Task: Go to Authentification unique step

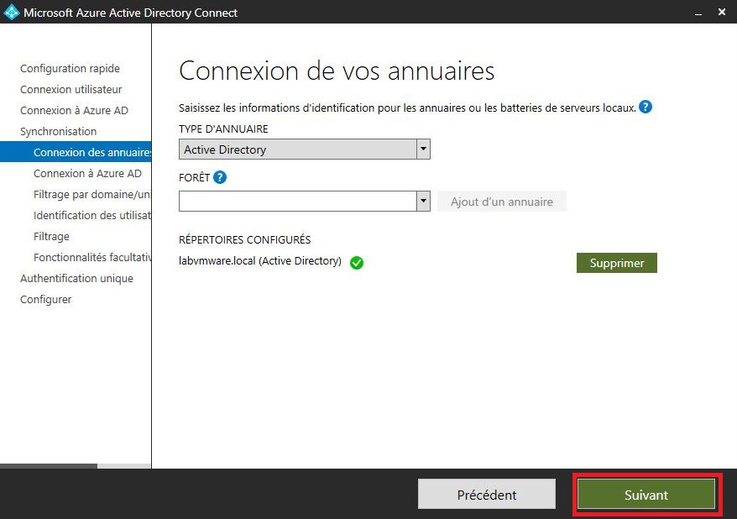Action: click(76, 278)
